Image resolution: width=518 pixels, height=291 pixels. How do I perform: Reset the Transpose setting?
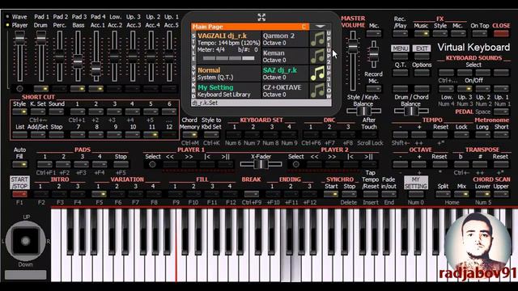coord(500,164)
